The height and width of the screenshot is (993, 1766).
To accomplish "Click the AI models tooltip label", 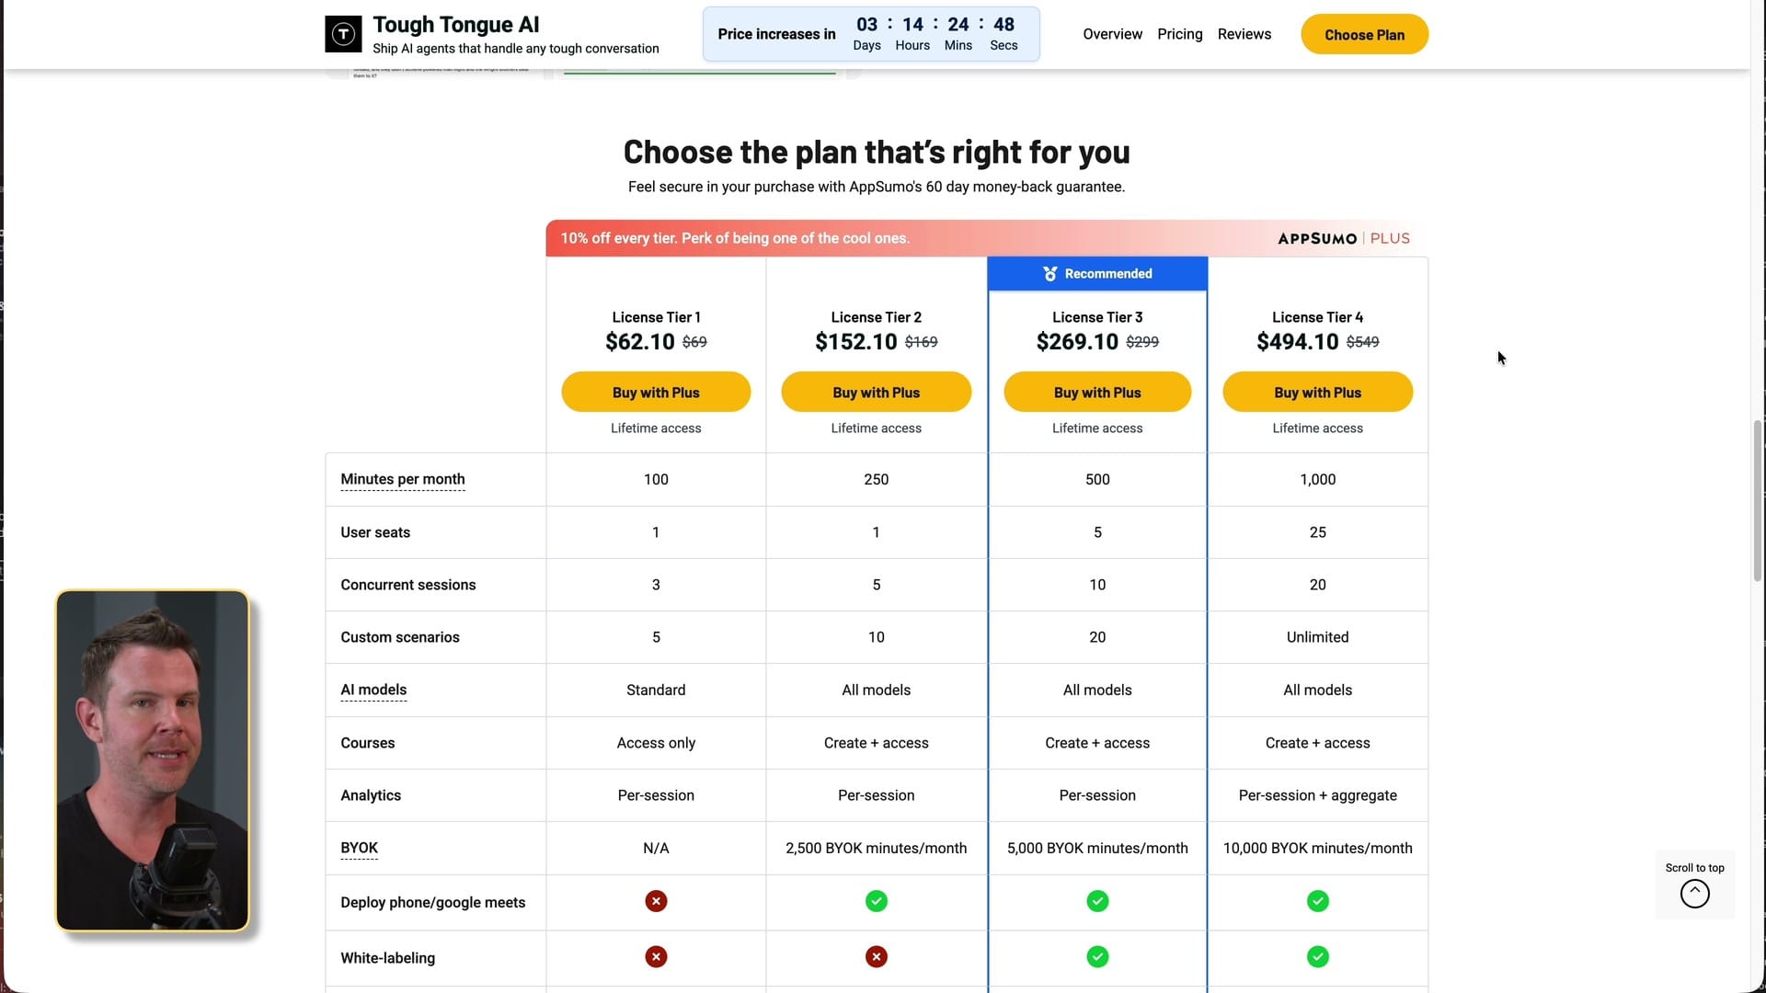I will point(373,690).
